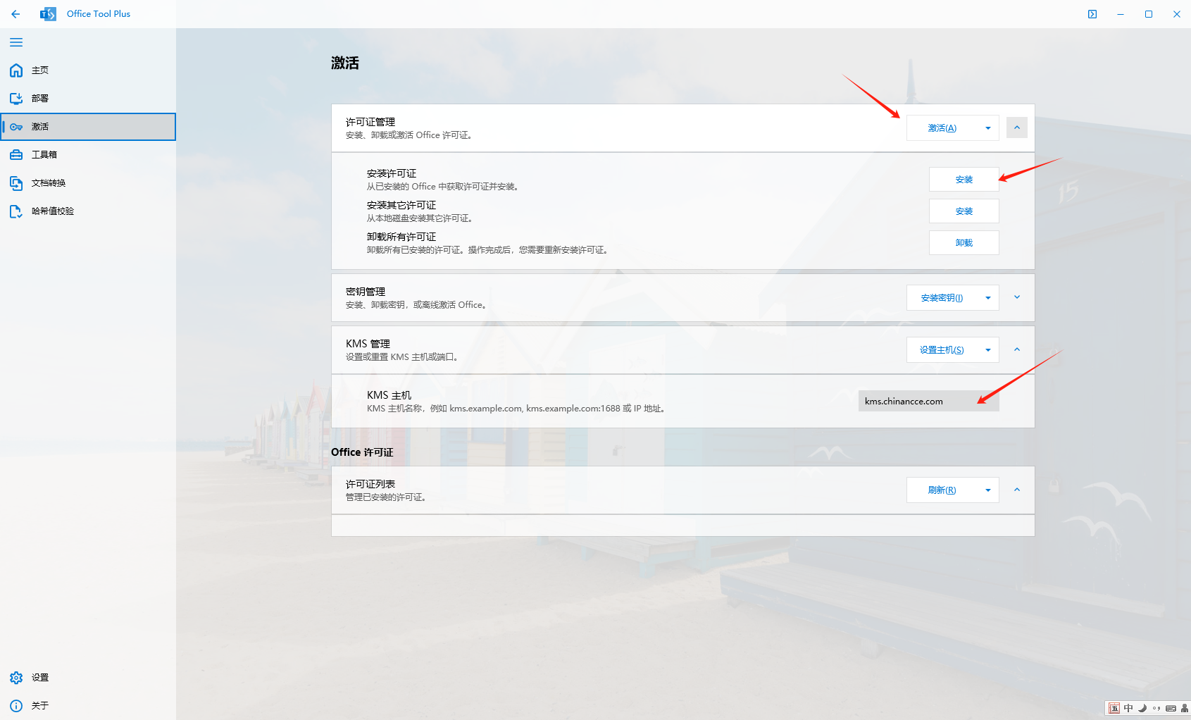Collapse the 许可证管理 section chevron

1017,128
